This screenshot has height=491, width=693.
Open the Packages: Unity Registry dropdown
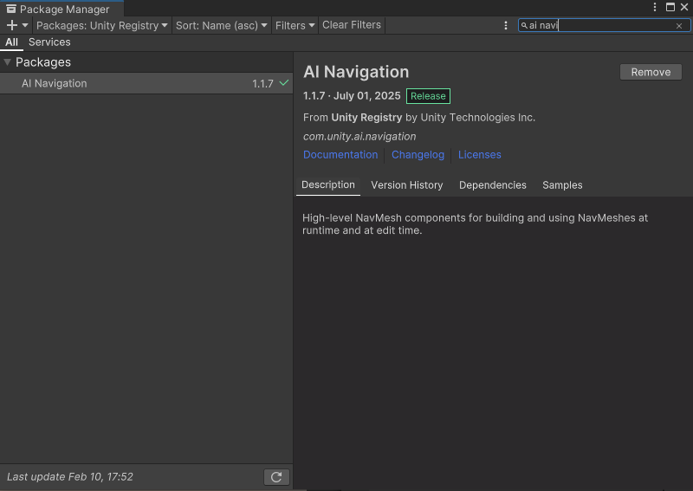101,25
